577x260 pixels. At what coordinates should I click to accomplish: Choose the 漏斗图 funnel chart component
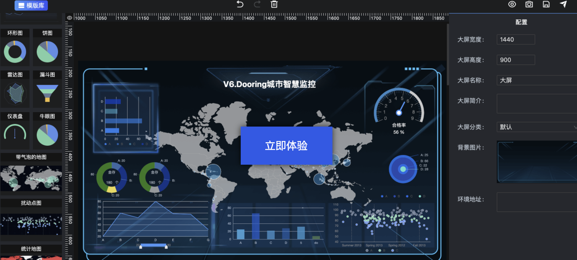tap(47, 89)
